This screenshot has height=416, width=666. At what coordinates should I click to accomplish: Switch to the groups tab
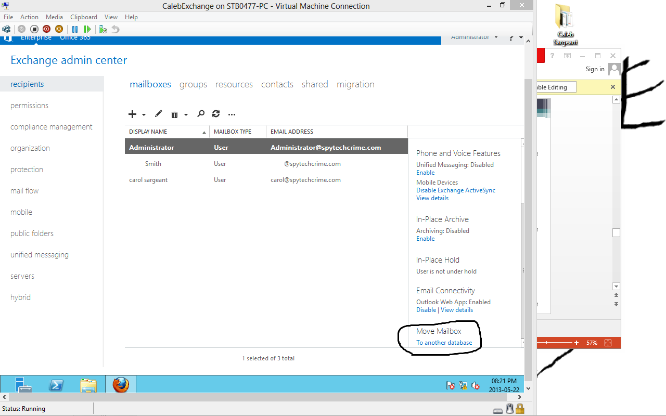[x=193, y=84]
